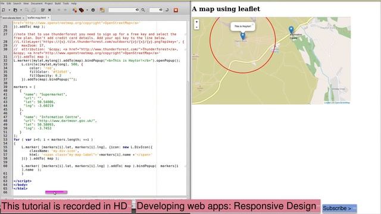Open the Help menu
The width and height of the screenshot is (381, 214).
pos(74,4)
